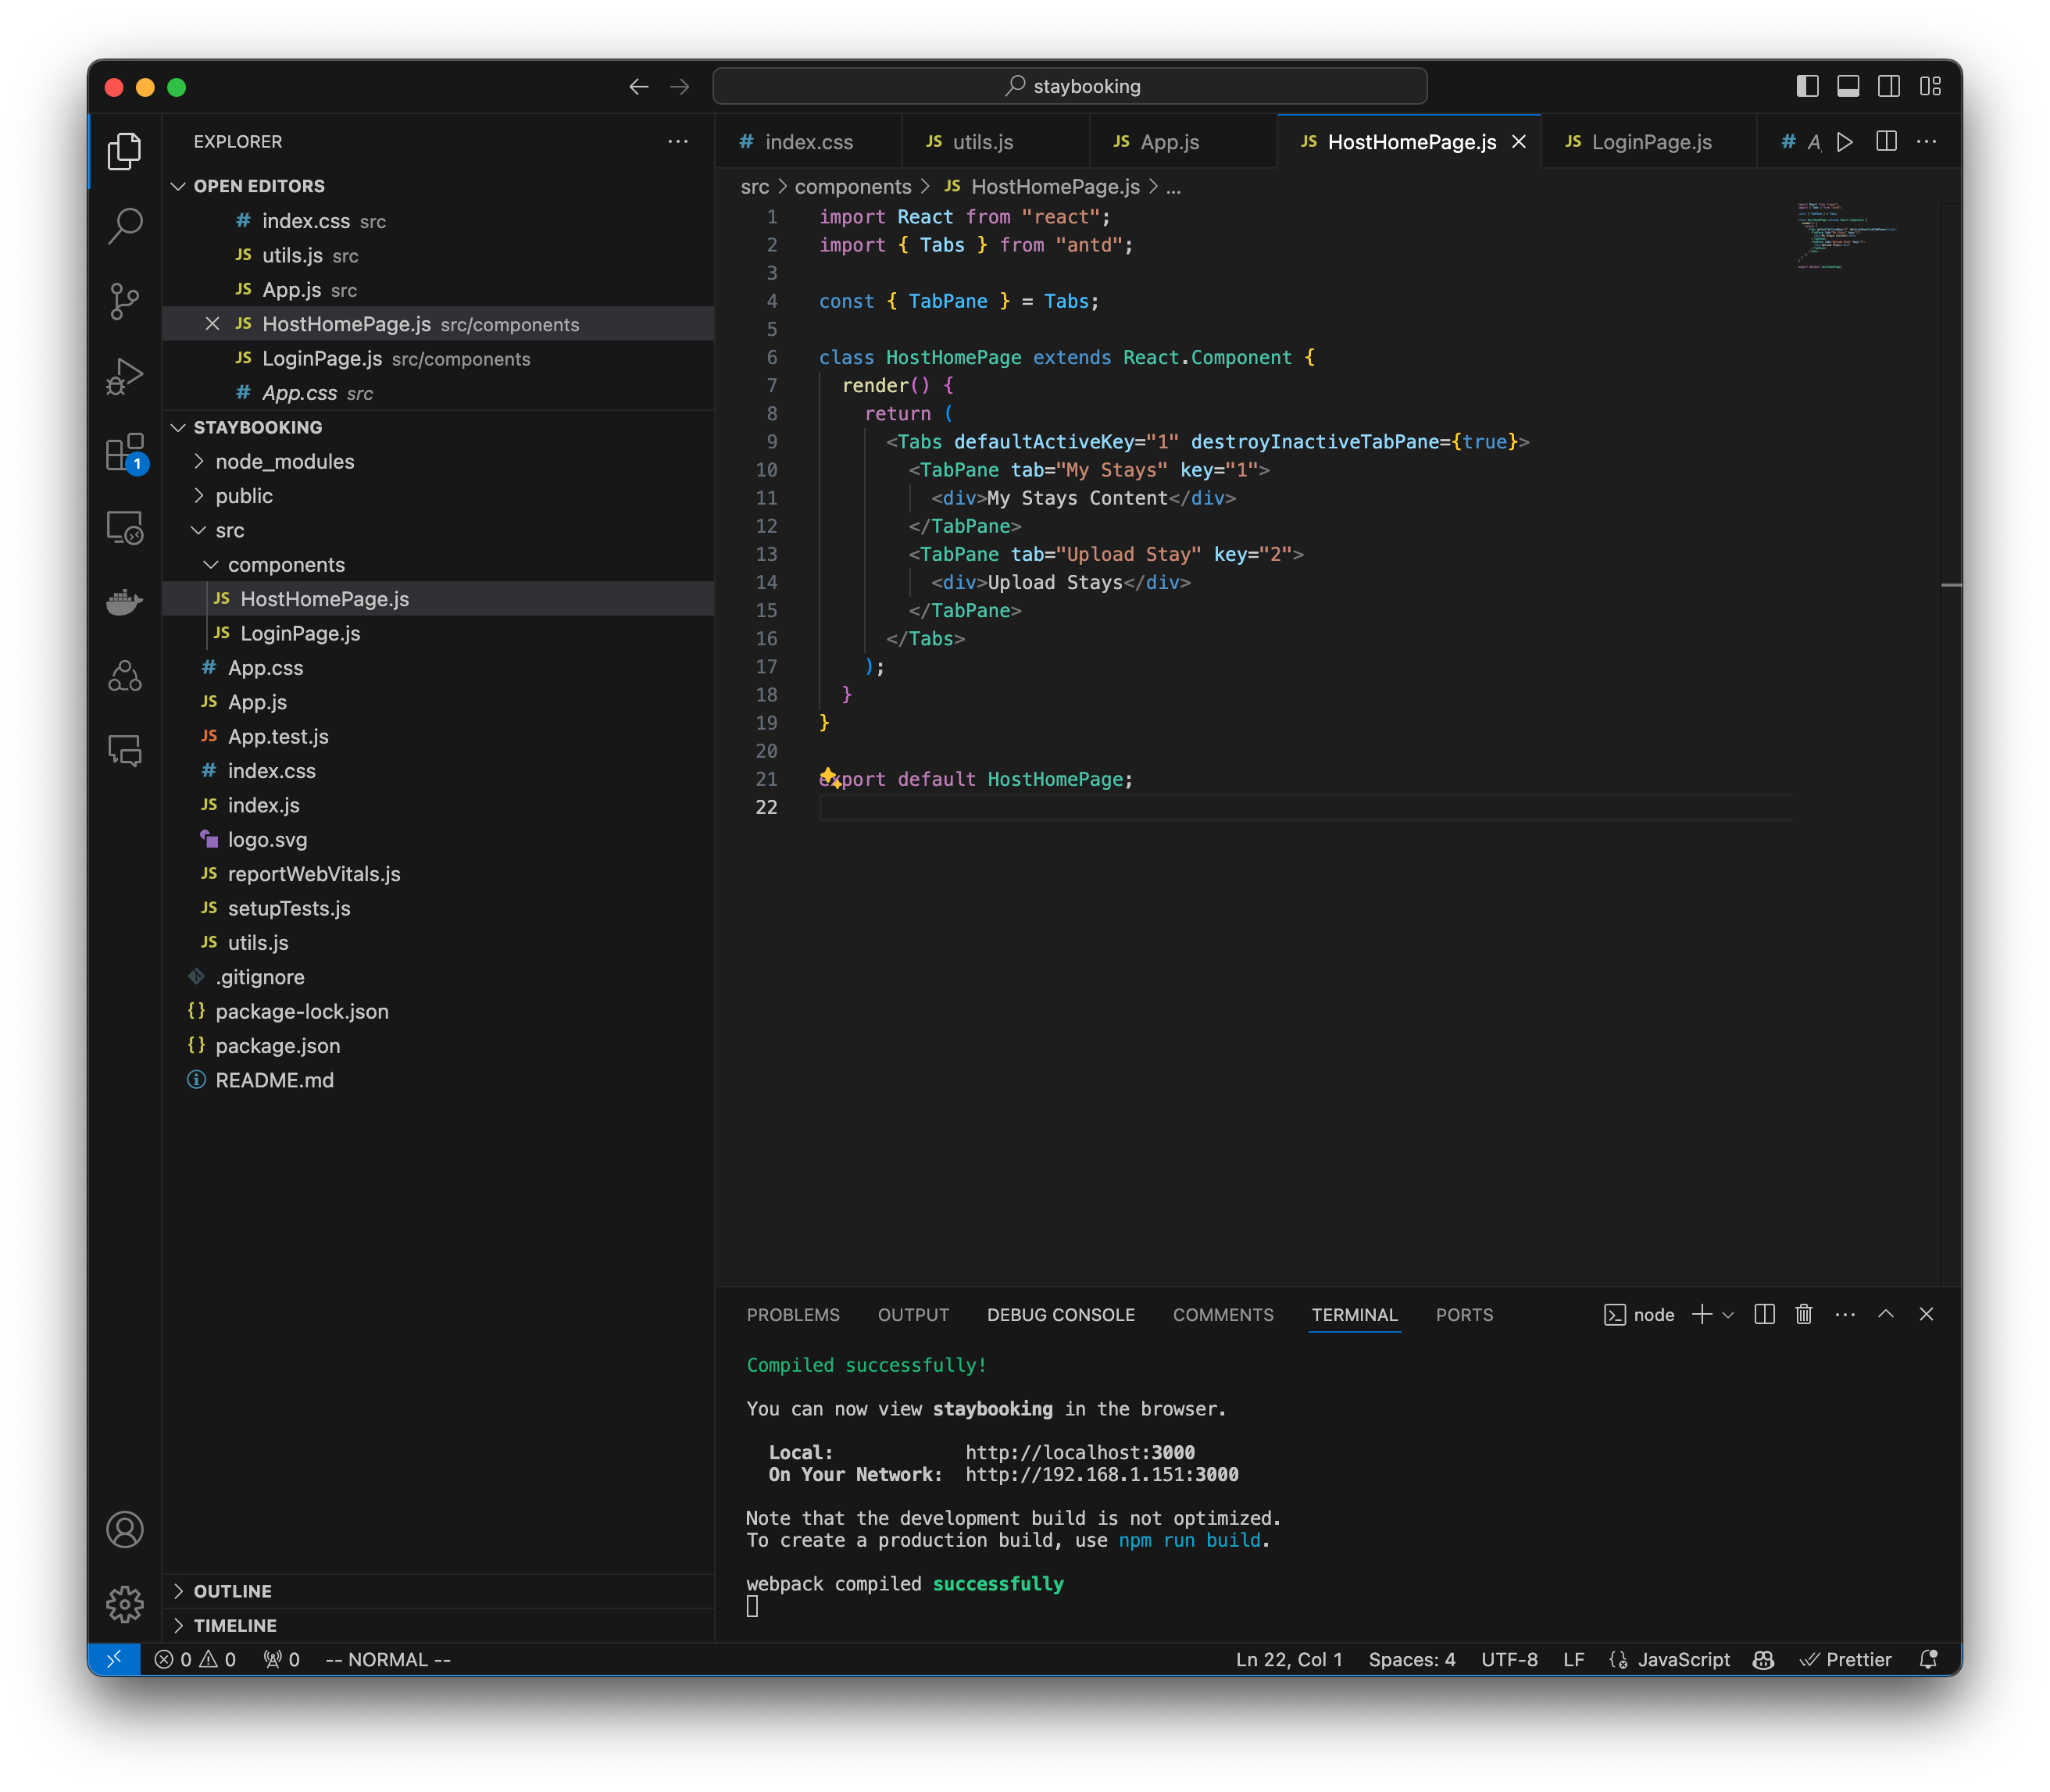Run the HostHomePage.js file with the play icon
Viewport: 2050px width, 1792px height.
click(1845, 141)
